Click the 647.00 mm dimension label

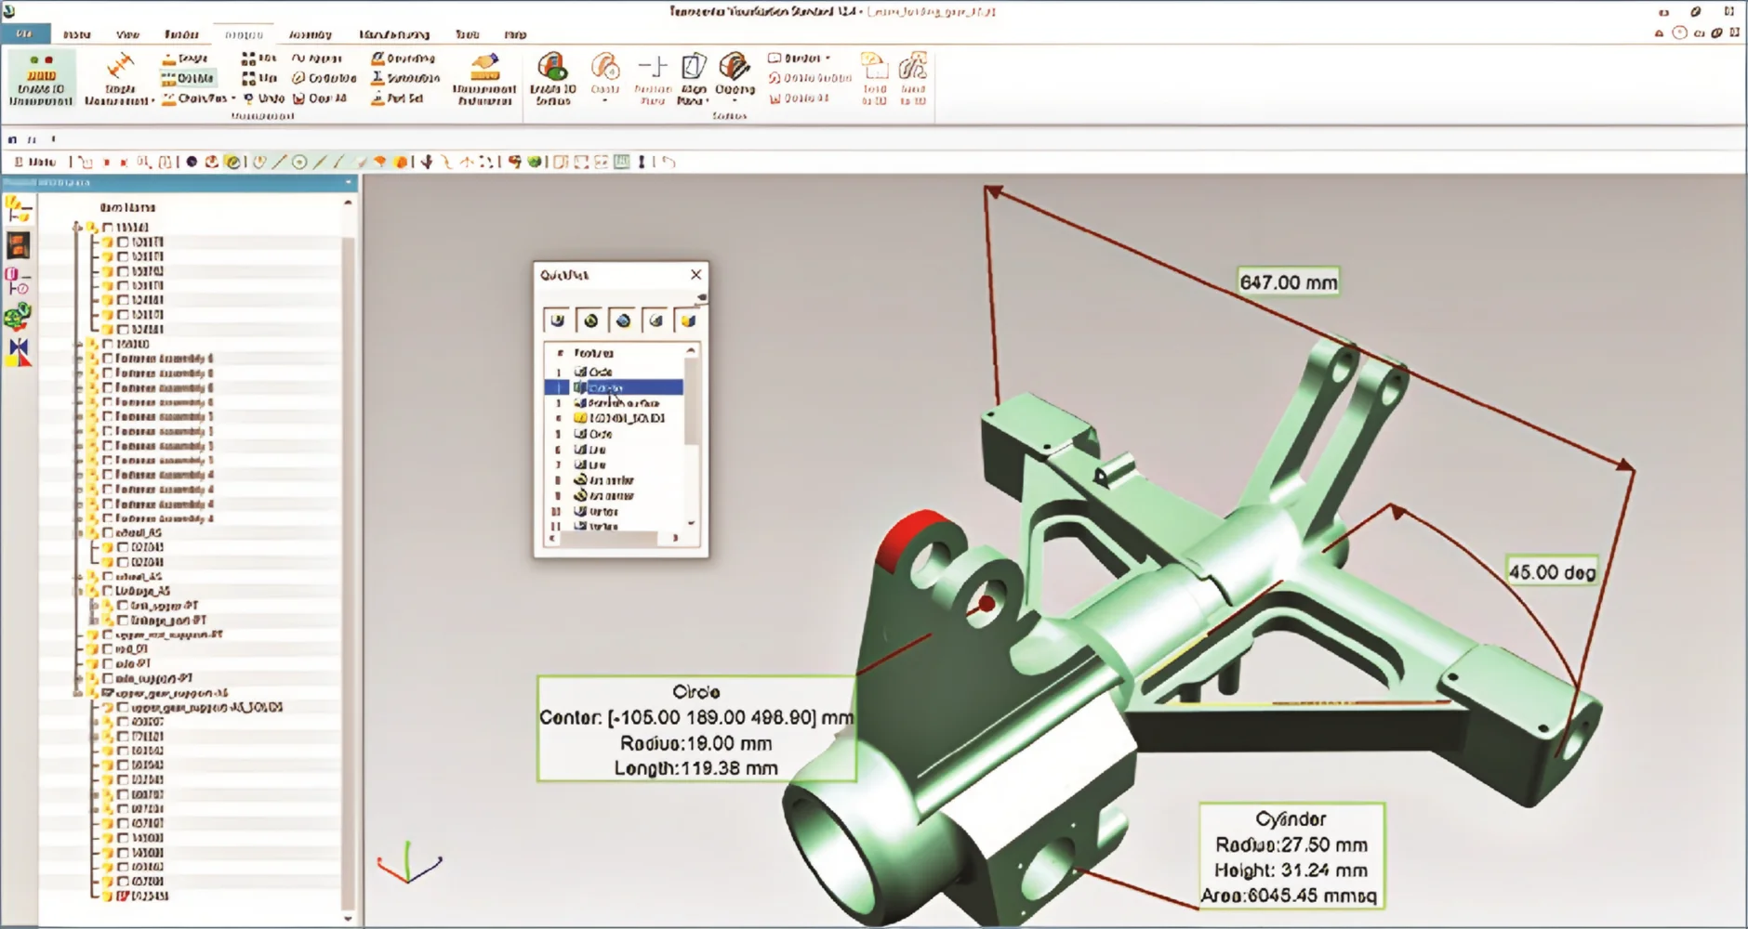[1288, 282]
